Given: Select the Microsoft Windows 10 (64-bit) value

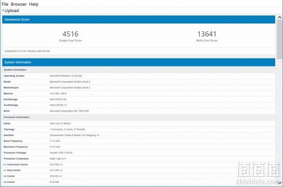Looking at the screenshot, I should pos(66,76).
